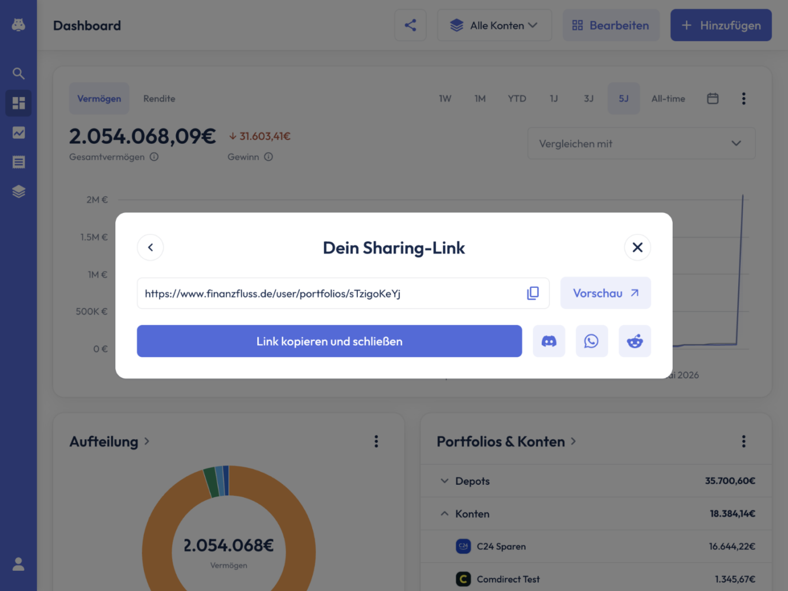Open the user profile sidebar icon

[x=19, y=564]
